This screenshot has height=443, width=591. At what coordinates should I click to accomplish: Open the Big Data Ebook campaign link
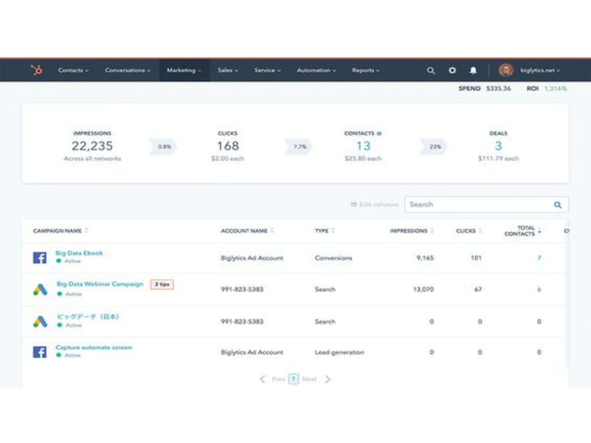[x=79, y=252]
